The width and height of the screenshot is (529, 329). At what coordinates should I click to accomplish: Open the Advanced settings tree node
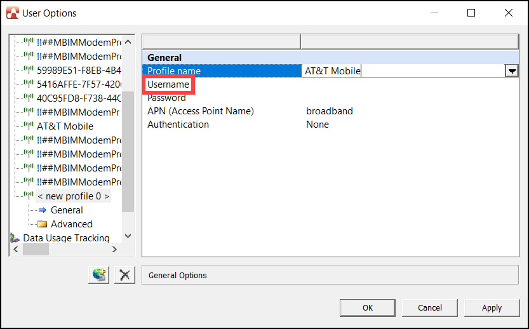point(71,224)
